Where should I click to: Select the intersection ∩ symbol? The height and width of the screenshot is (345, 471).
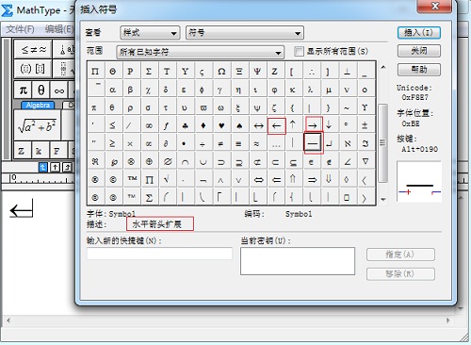pos(186,162)
